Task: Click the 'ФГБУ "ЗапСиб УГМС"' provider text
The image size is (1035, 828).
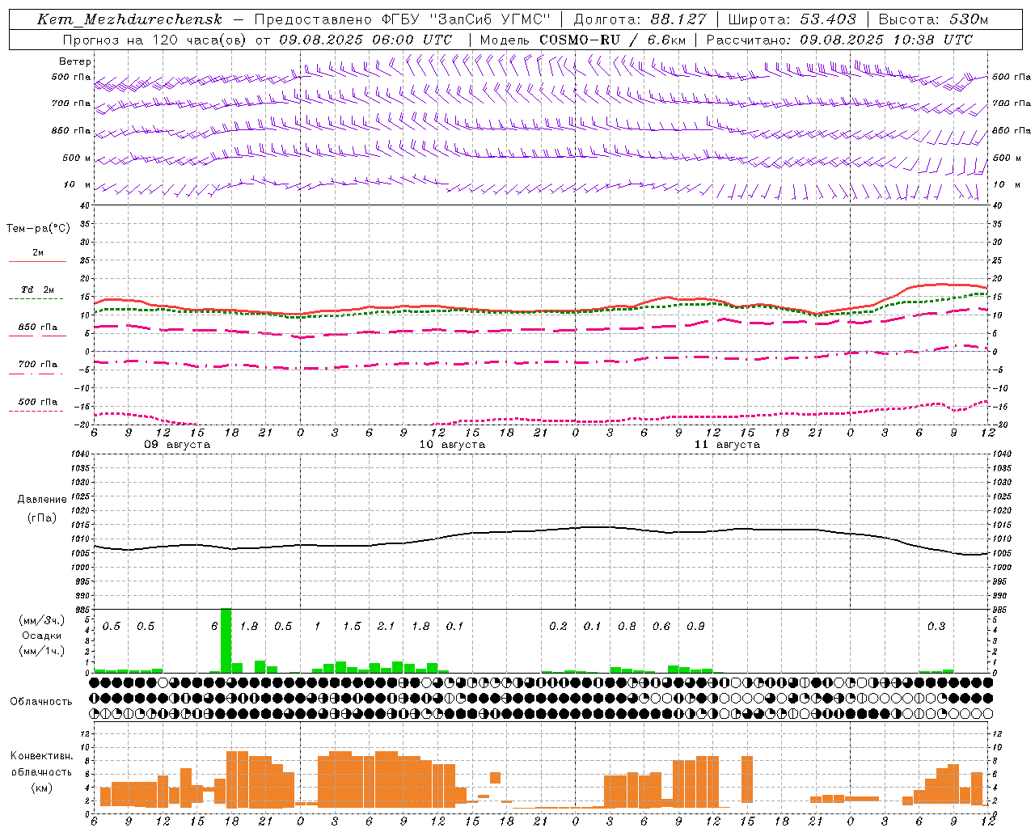Action: (465, 19)
